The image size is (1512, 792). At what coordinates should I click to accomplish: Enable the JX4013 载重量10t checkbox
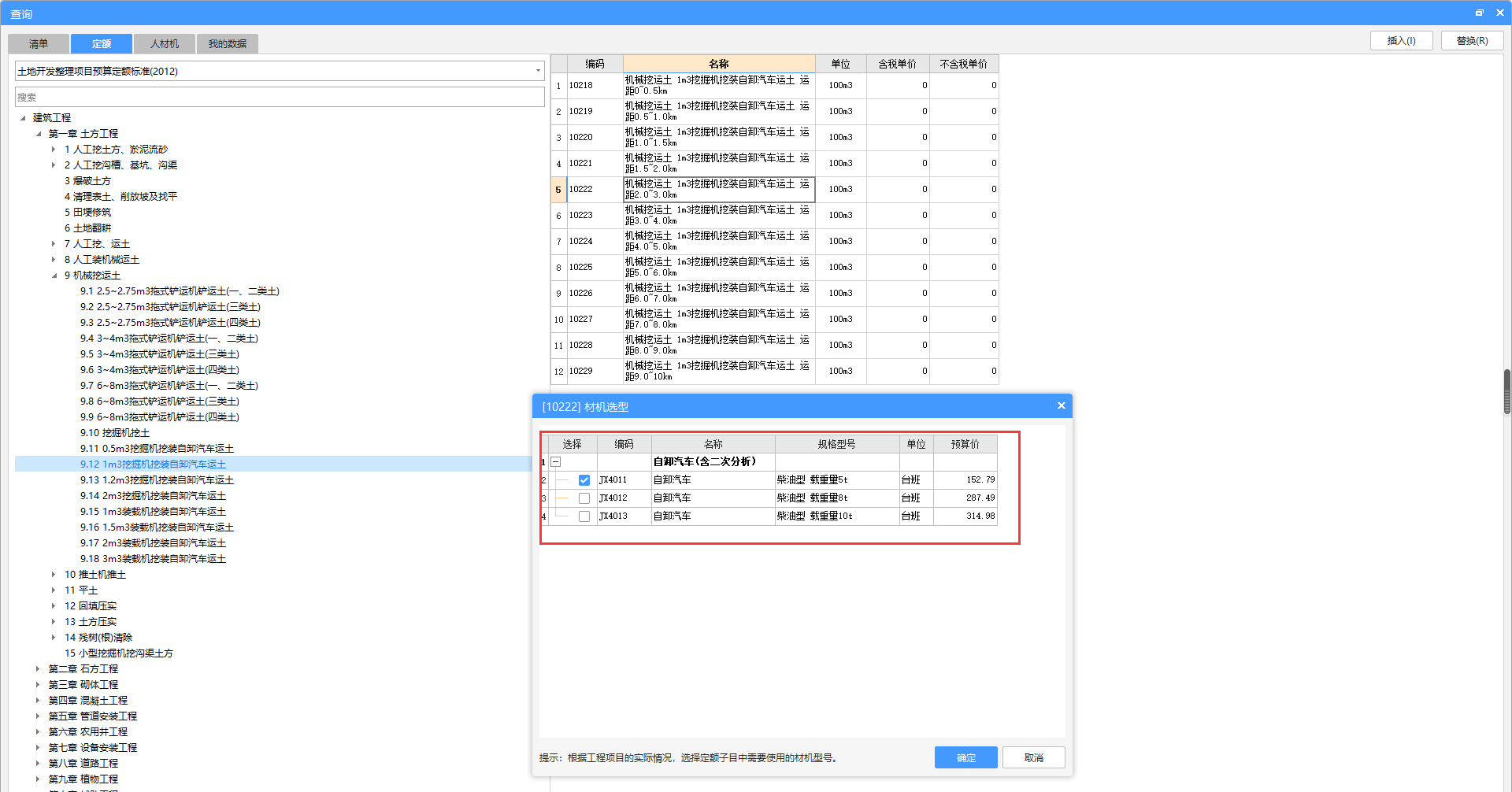(x=584, y=516)
